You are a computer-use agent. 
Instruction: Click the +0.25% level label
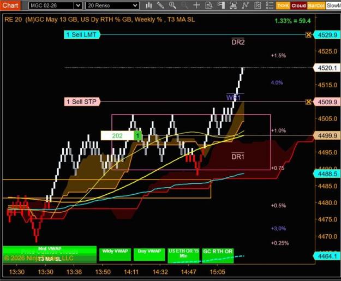280,243
